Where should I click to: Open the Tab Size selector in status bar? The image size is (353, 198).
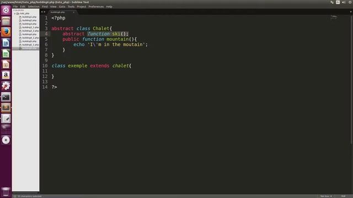326,196
